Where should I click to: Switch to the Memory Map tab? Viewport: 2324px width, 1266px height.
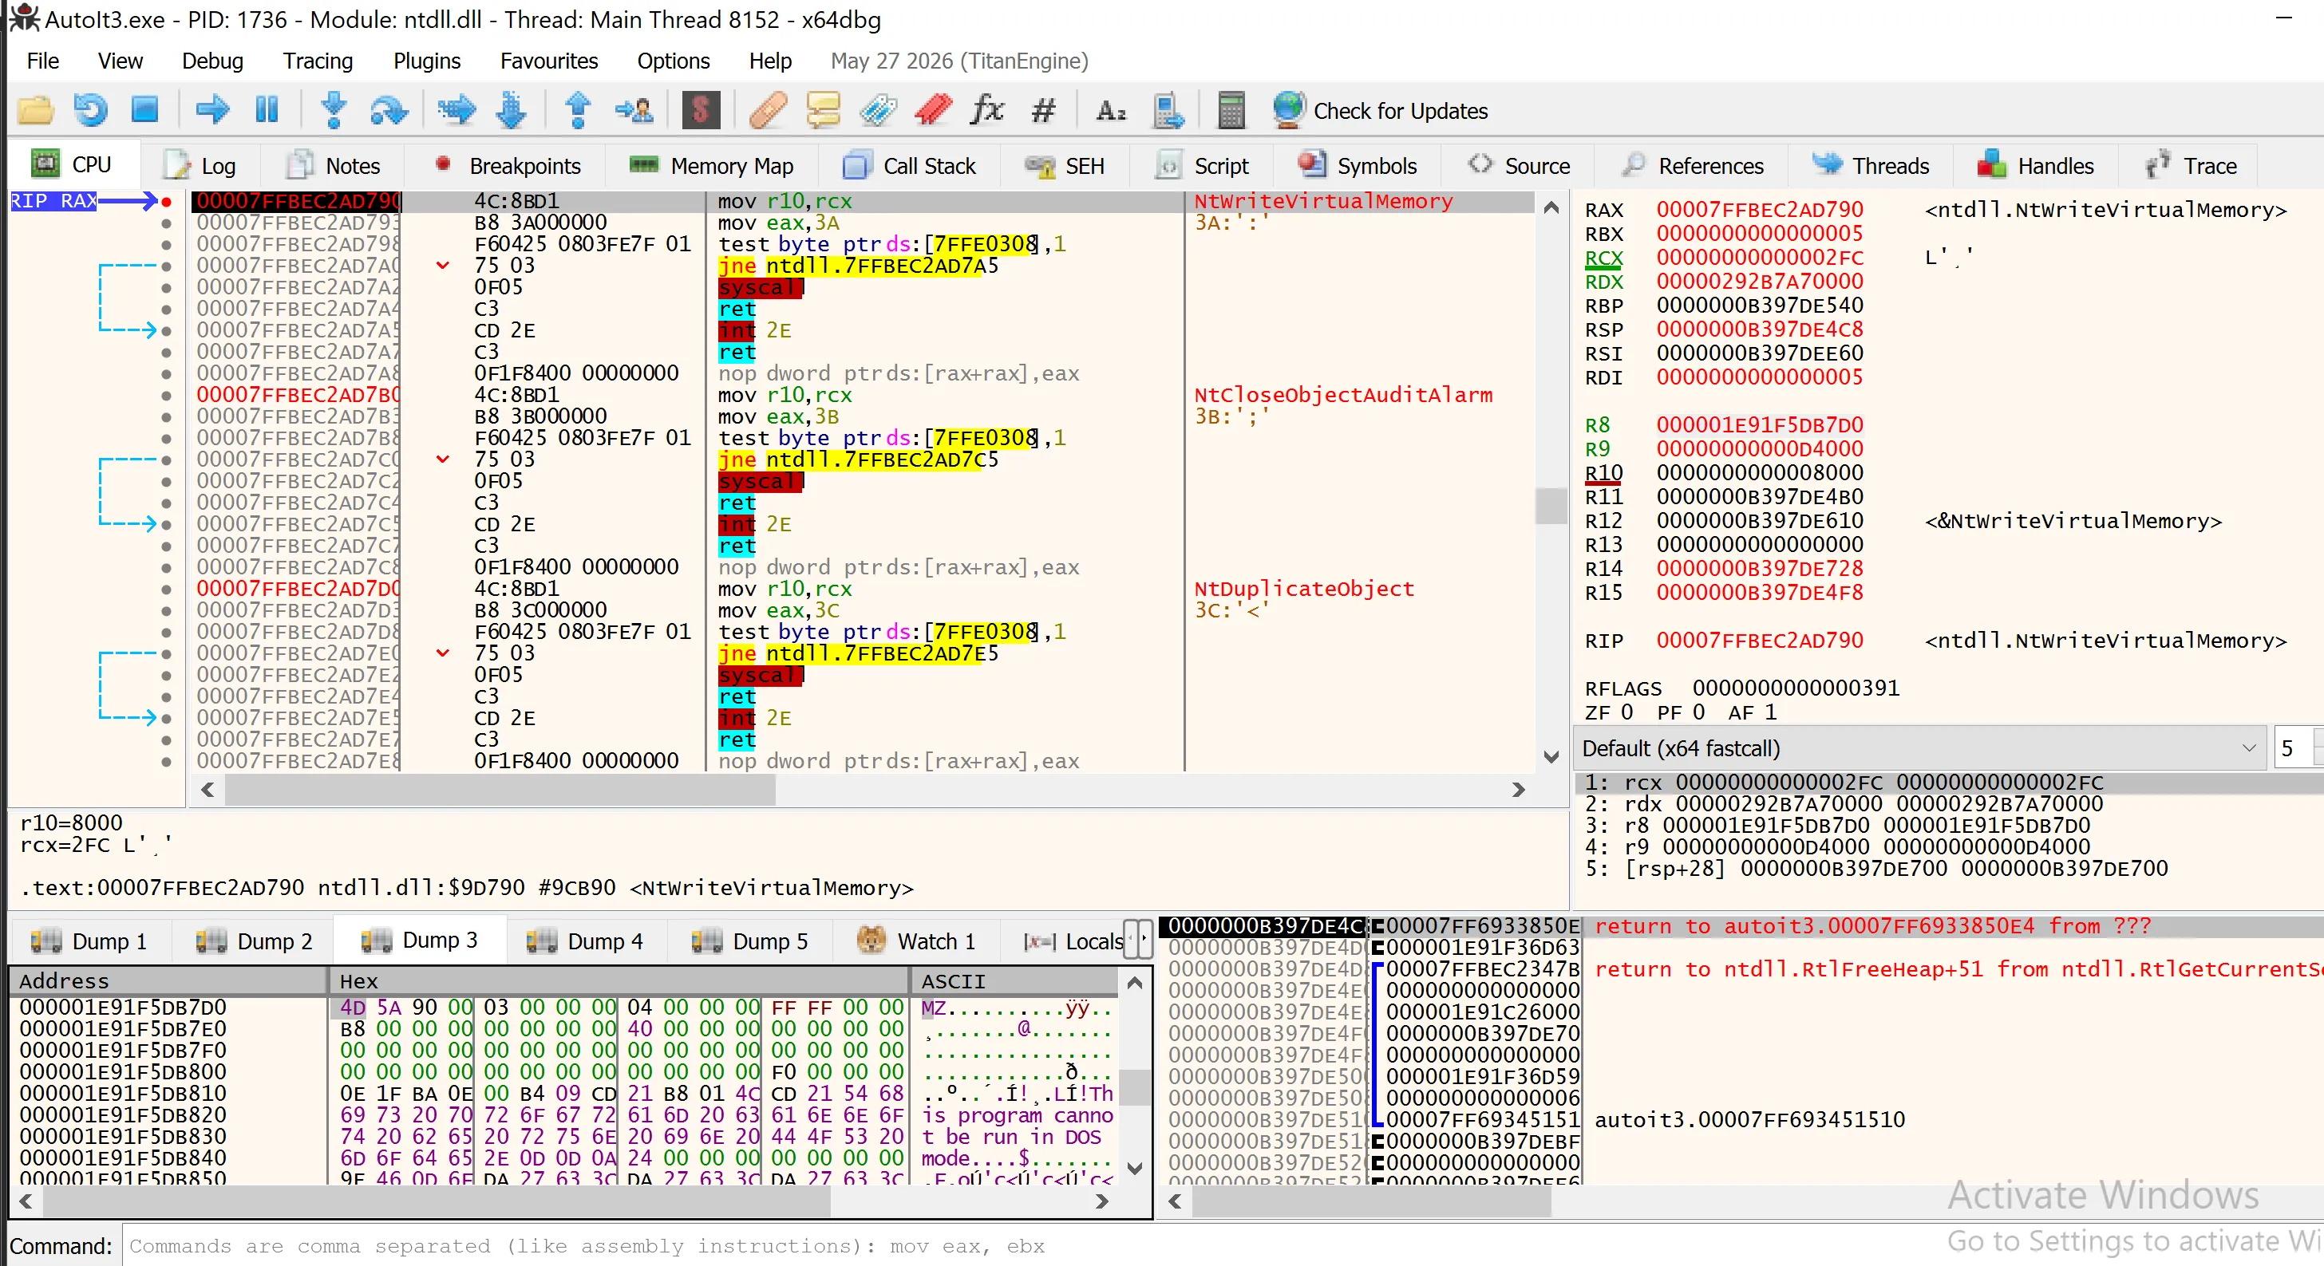click(711, 166)
